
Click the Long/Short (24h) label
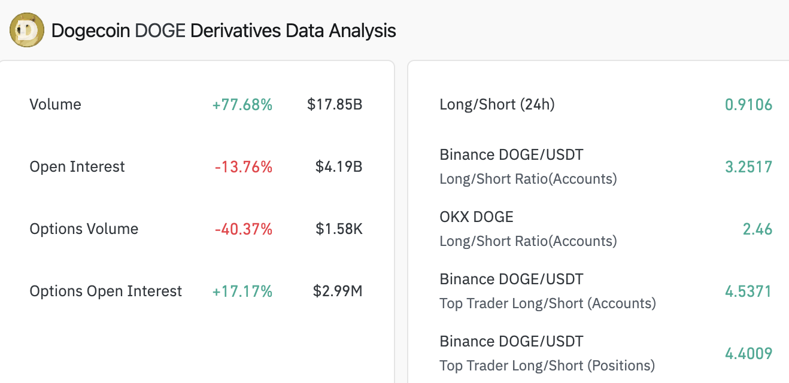click(x=497, y=104)
